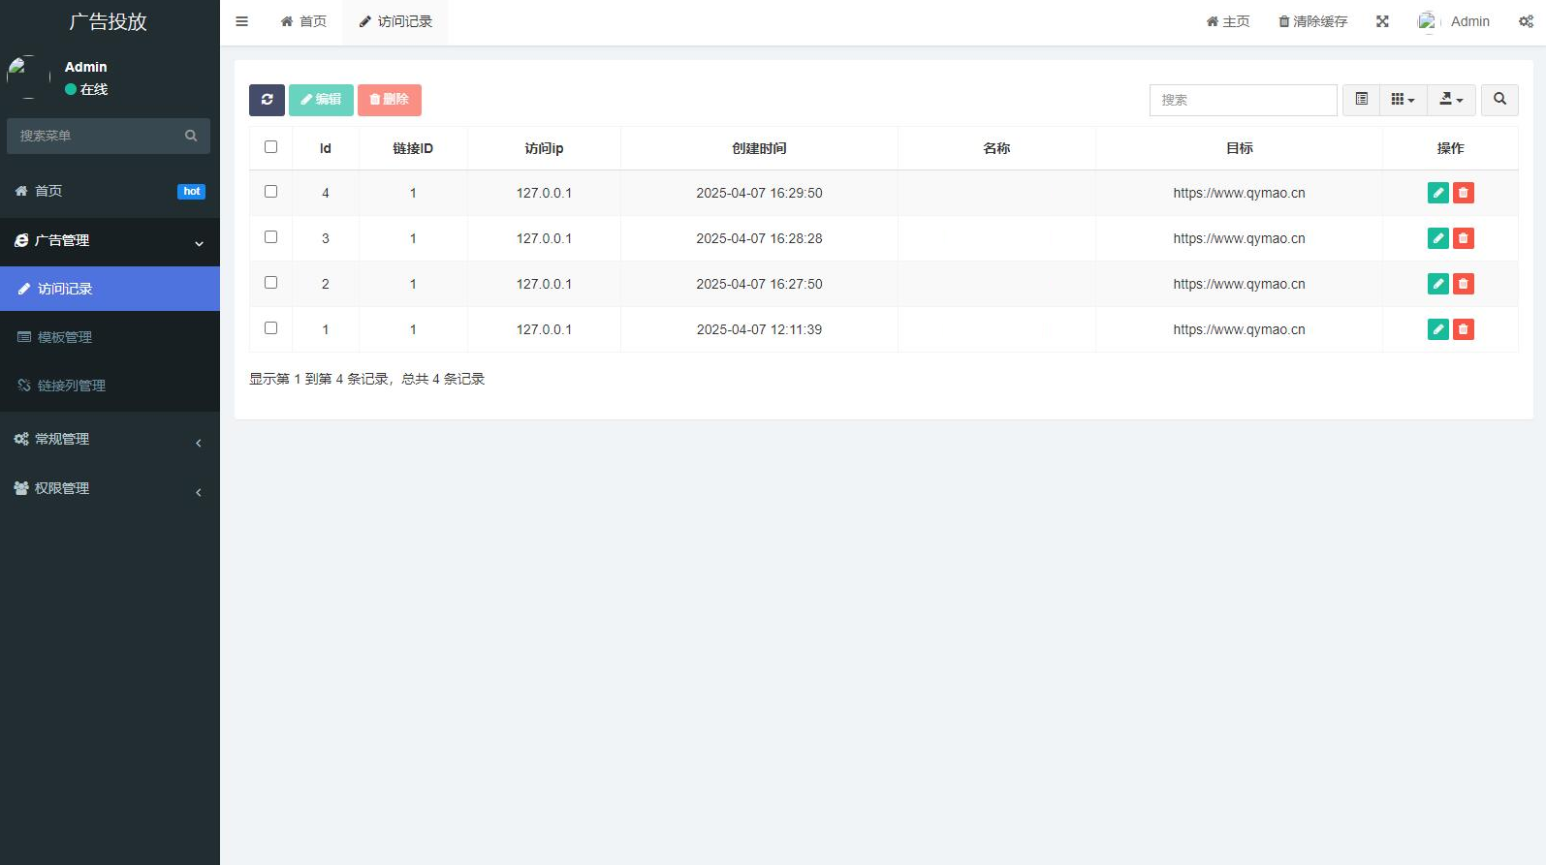
Task: Toggle the sidebar hamburger menu icon
Action: point(242,21)
